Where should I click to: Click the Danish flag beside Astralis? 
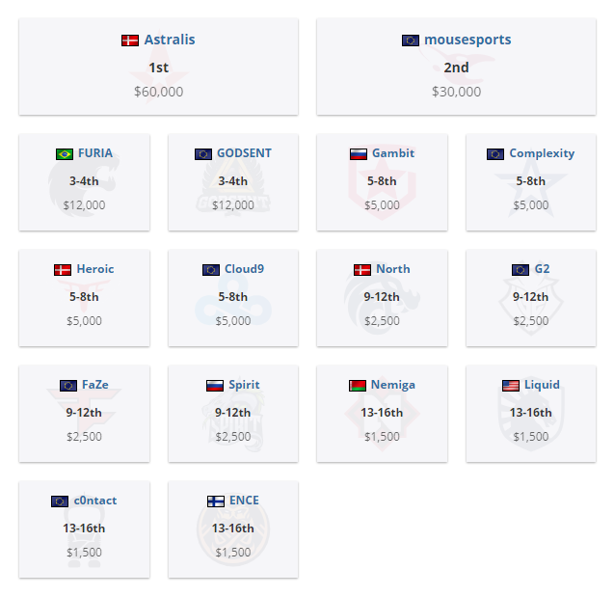click(130, 41)
